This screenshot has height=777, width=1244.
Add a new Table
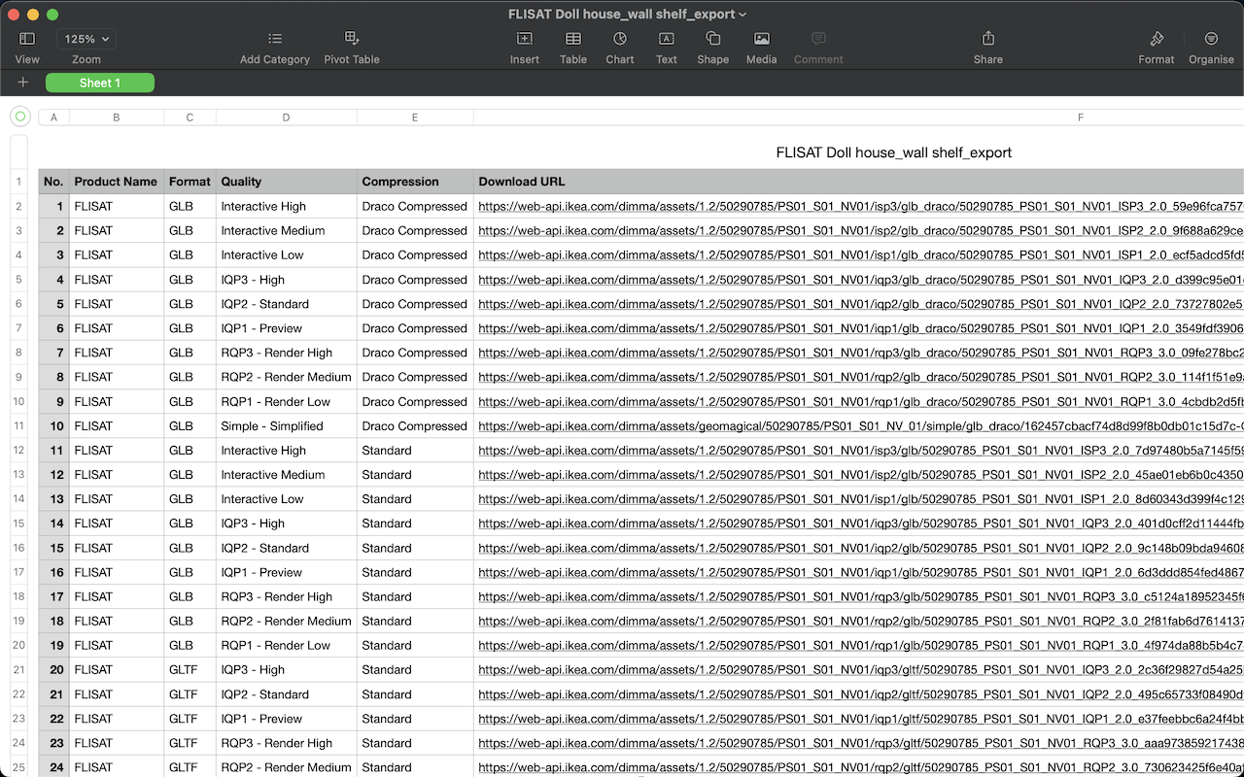pyautogui.click(x=573, y=39)
